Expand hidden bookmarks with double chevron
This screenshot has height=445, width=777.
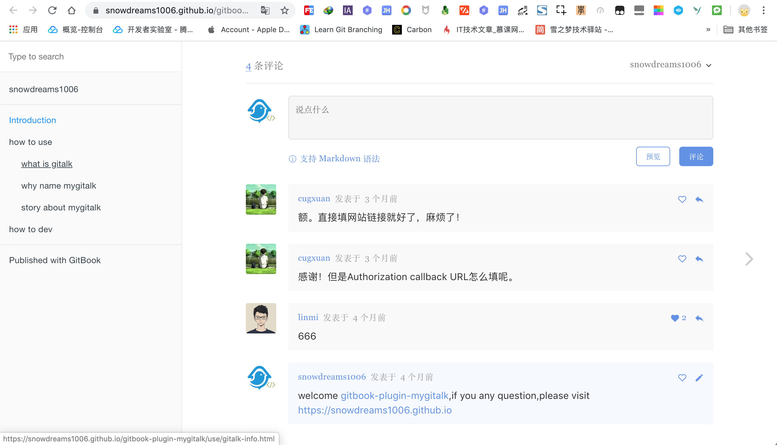[x=708, y=30]
